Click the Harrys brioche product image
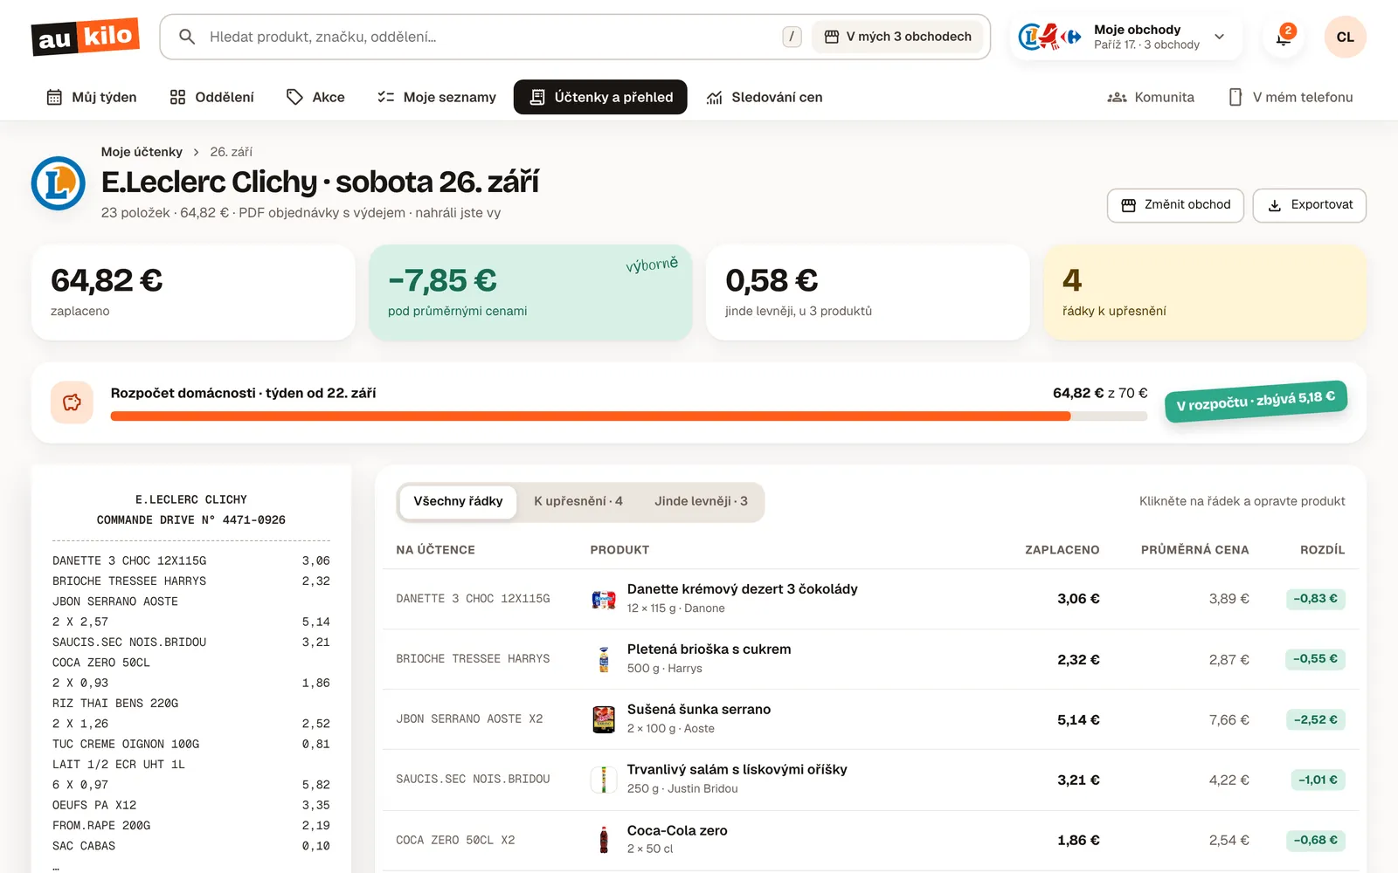Viewport: 1398px width, 873px height. (x=604, y=659)
